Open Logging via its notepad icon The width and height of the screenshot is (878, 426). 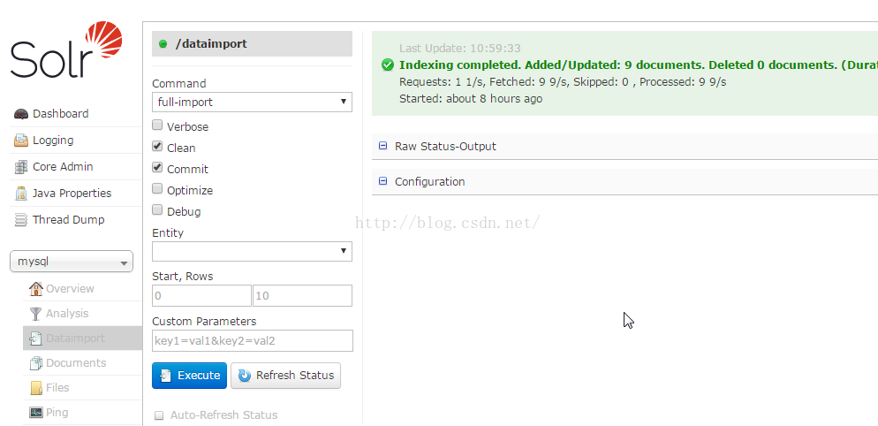tap(20, 141)
